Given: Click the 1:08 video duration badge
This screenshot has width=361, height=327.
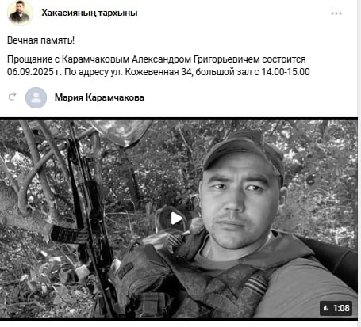Looking at the screenshot, I should coord(336,308).
